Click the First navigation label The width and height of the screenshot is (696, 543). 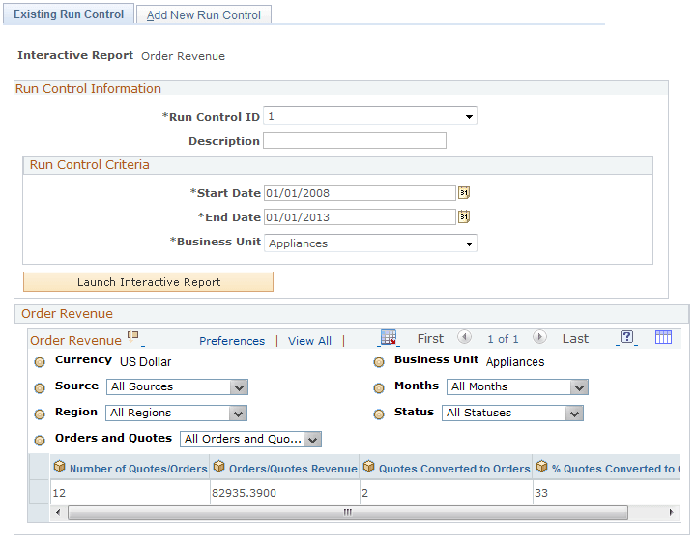pos(430,339)
